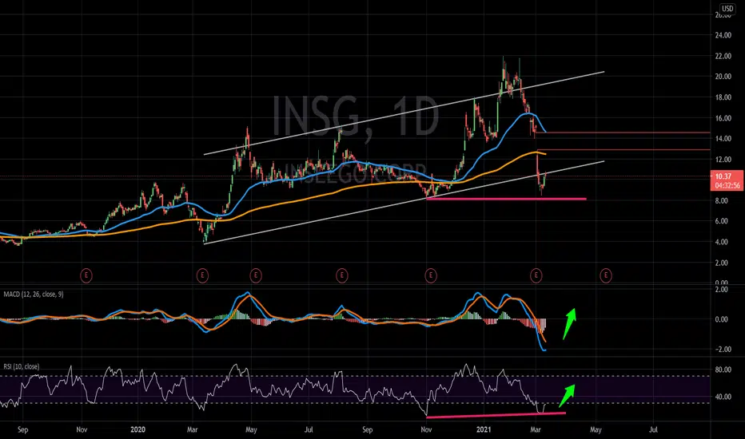Click the 2020 label on the time axis

pos(137,429)
